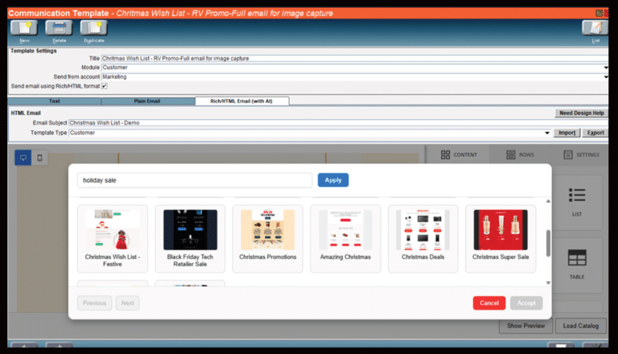Open the ROWS panel tab
Screen dimensions: 618x354
[x=521, y=154]
